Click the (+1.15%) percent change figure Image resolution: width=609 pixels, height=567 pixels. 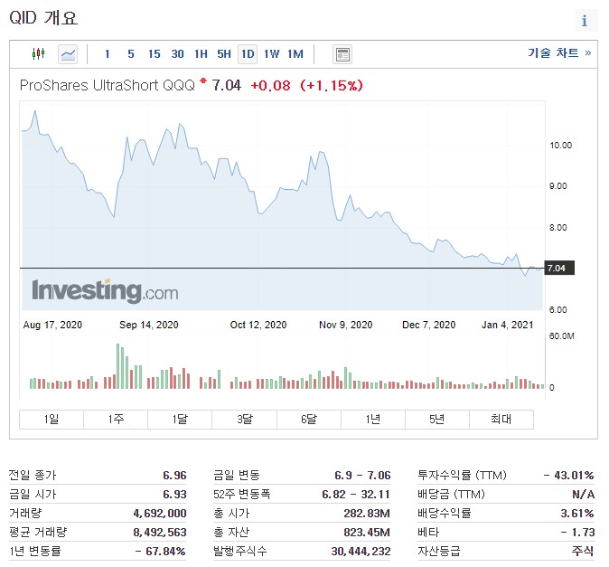[332, 85]
